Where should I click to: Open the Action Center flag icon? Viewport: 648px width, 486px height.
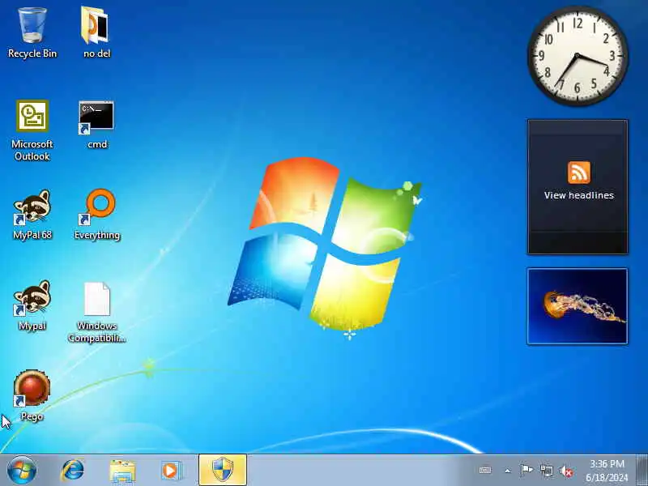(526, 471)
